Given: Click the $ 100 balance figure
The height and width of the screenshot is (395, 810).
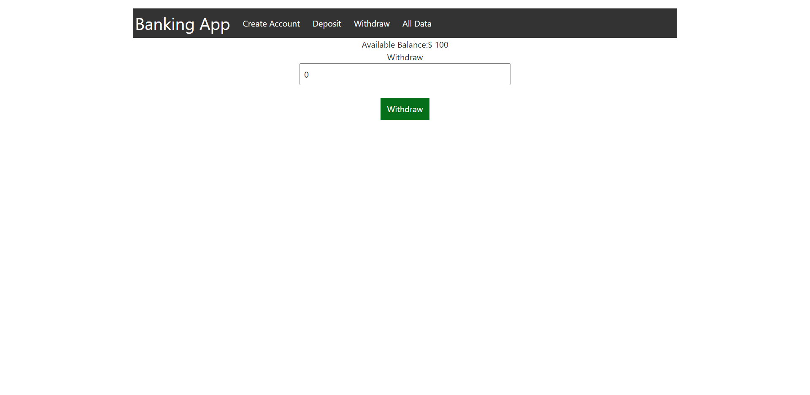Looking at the screenshot, I should pos(439,45).
